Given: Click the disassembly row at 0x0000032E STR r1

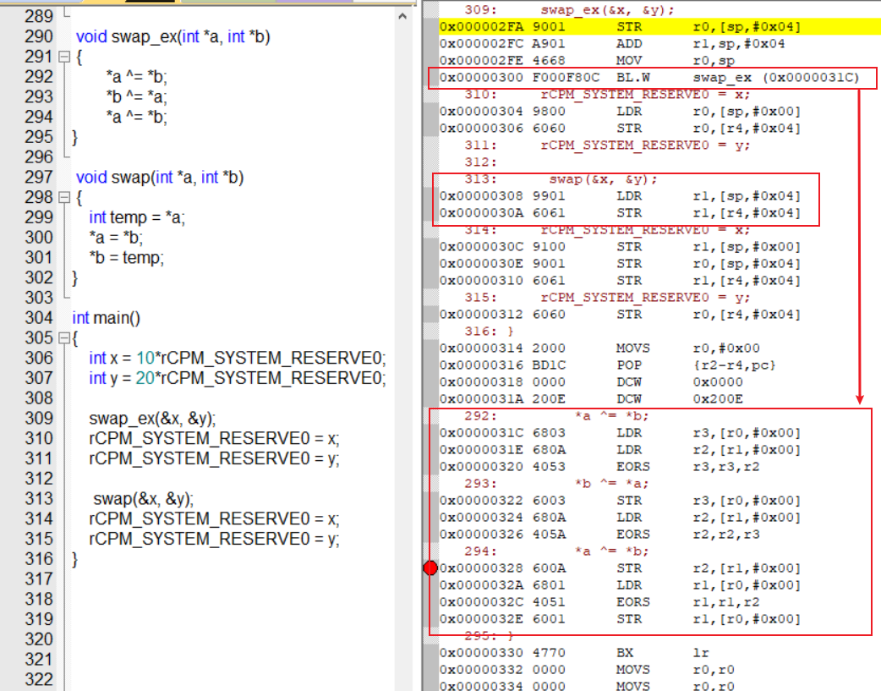Looking at the screenshot, I should click(659, 618).
